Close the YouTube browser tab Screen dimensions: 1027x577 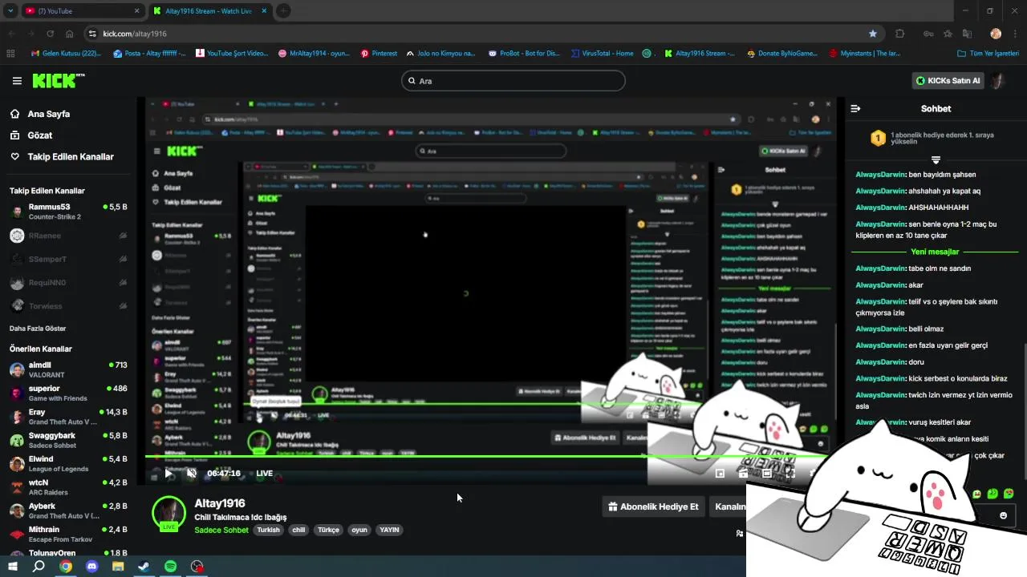tap(136, 11)
